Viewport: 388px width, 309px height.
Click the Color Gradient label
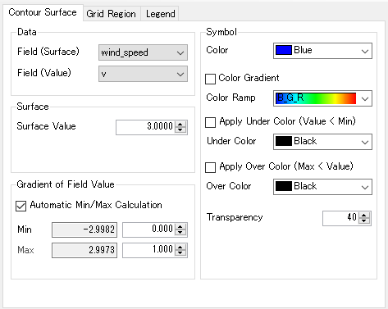click(249, 78)
